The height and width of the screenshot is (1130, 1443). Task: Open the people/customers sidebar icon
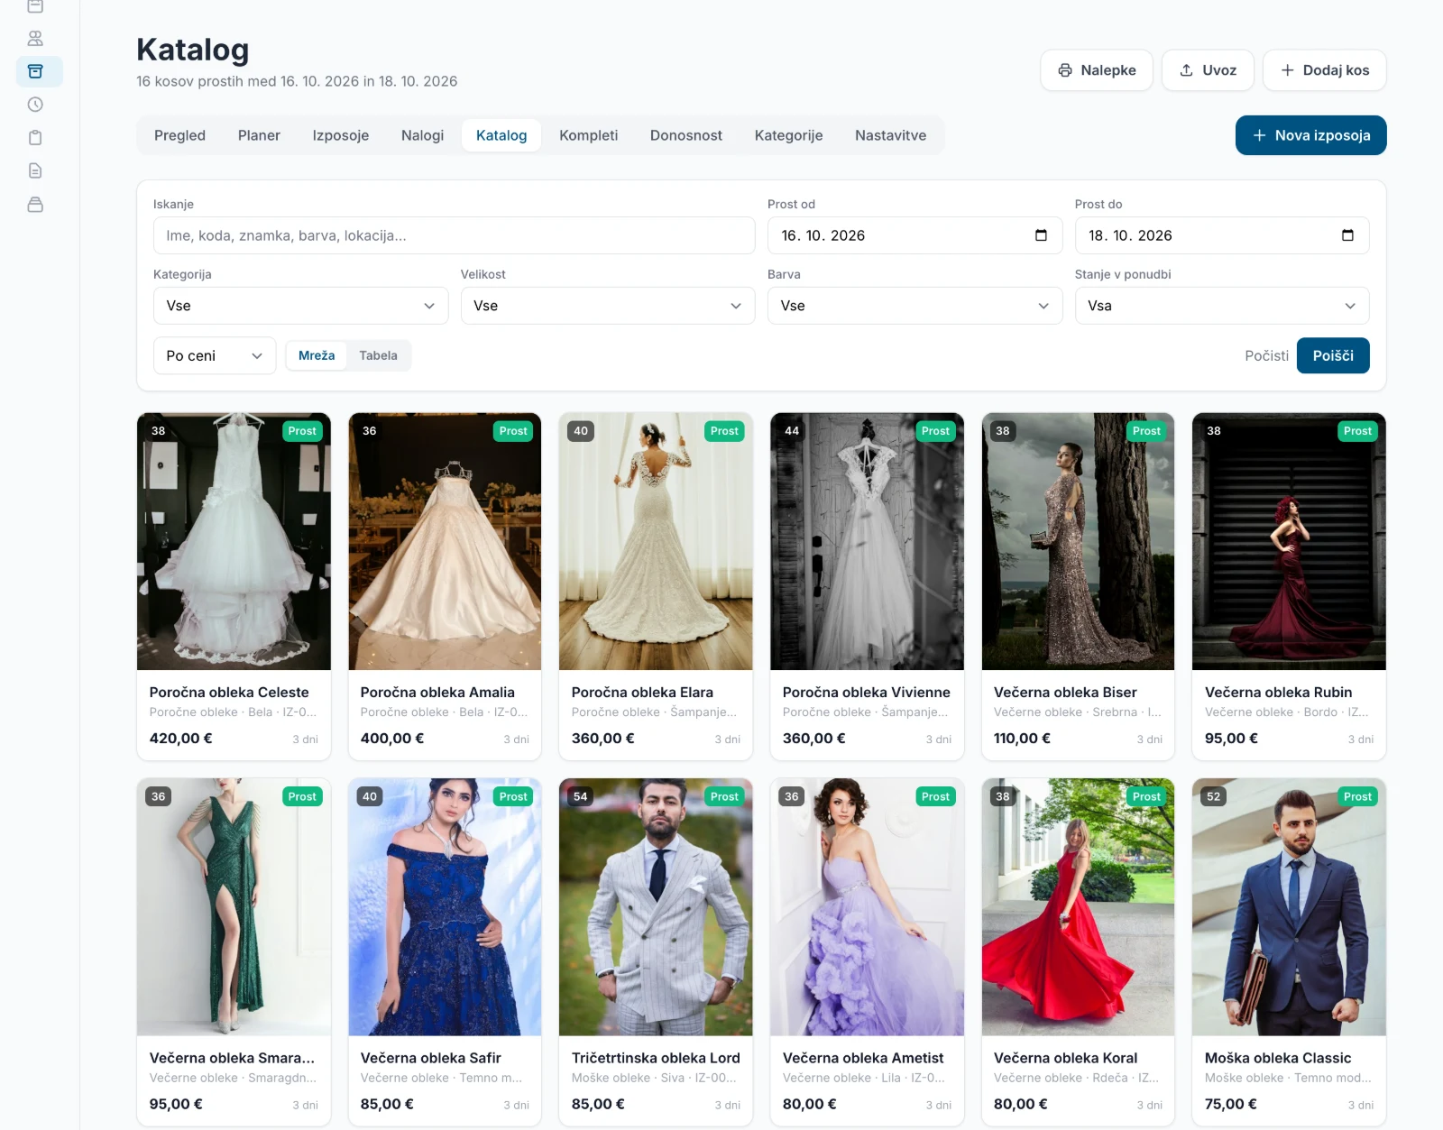35,39
